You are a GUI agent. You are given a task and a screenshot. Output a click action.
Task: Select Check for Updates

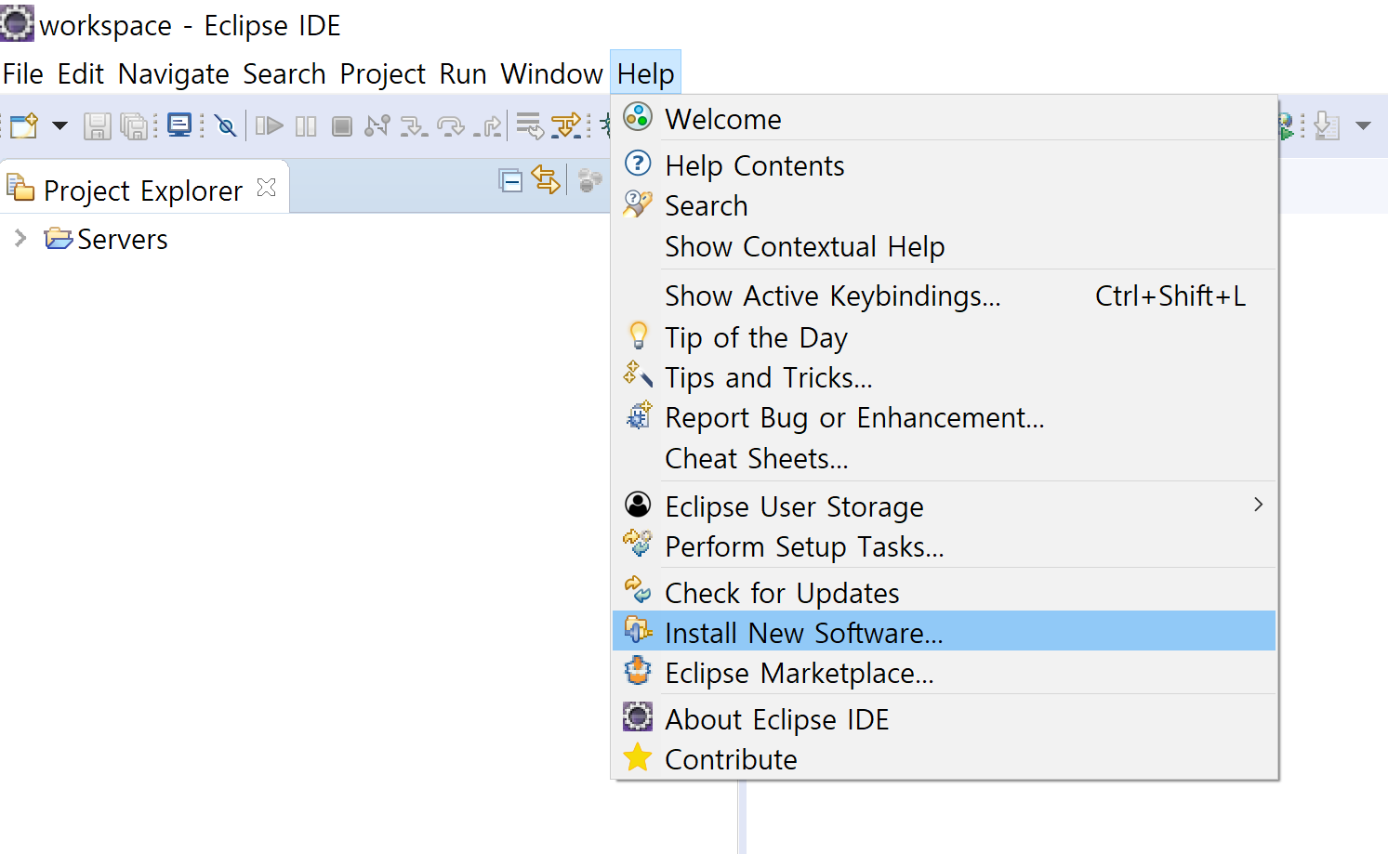coord(944,593)
